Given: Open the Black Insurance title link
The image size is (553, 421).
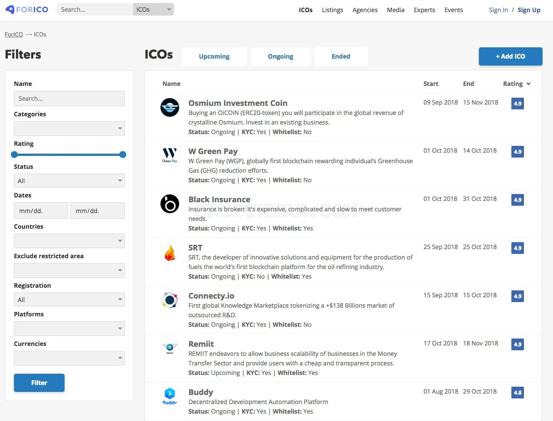Looking at the screenshot, I should coord(219,199).
